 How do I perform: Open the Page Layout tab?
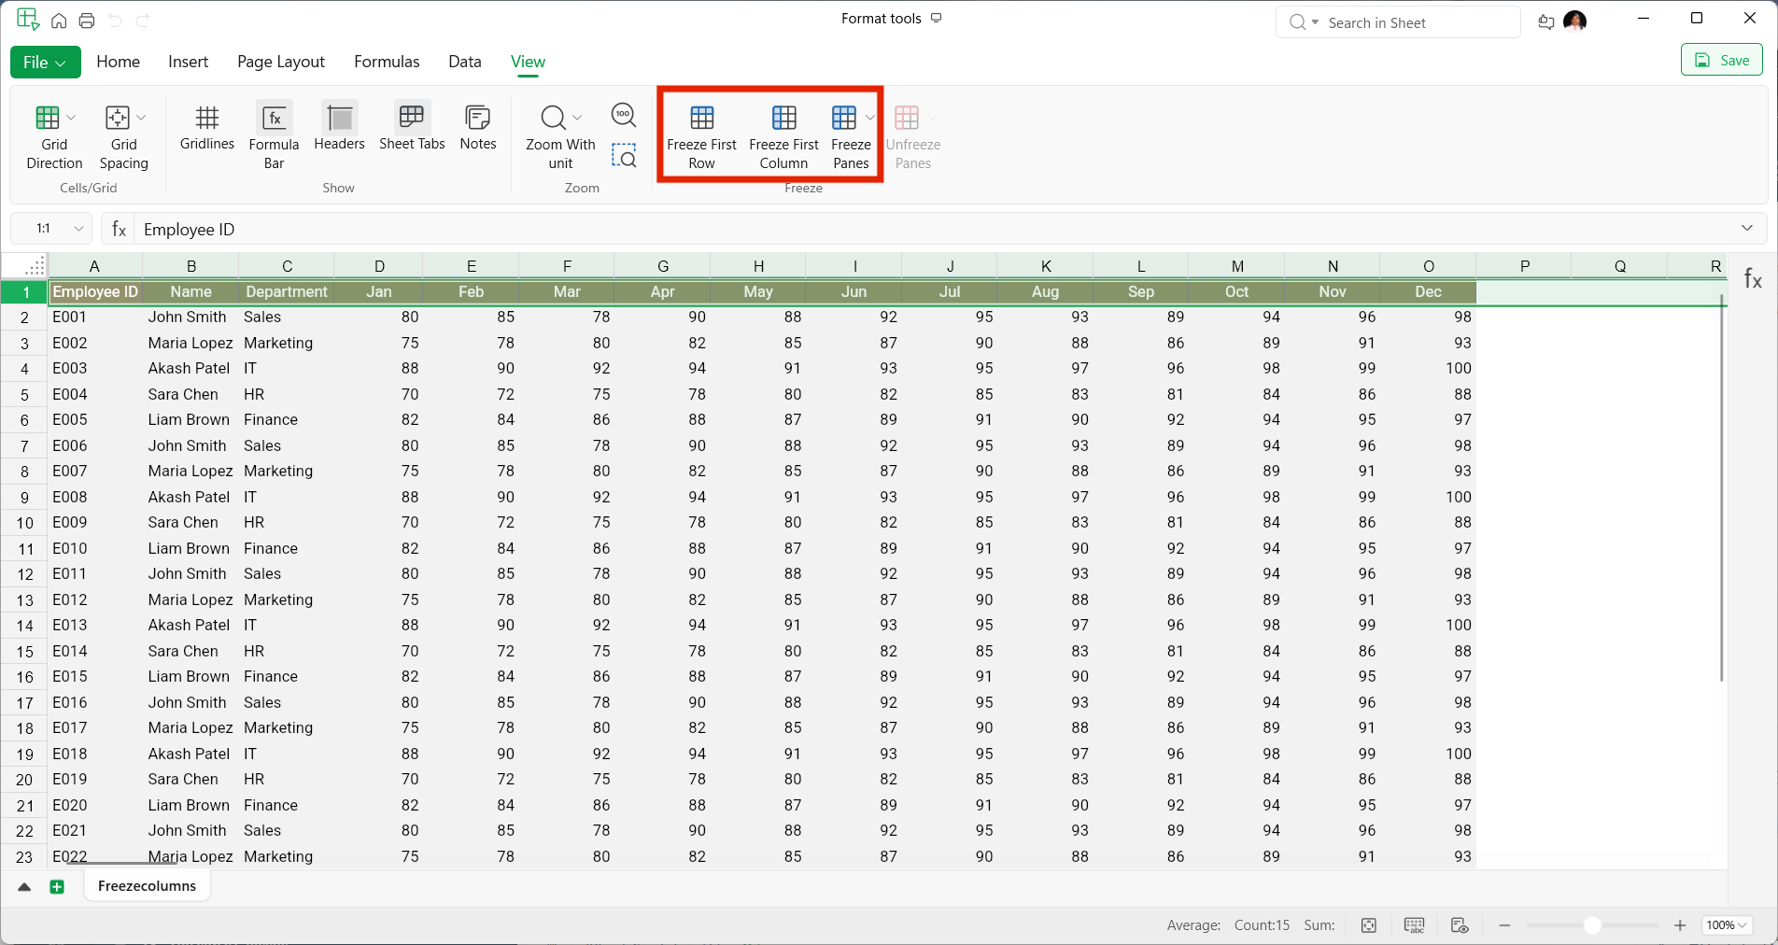(x=280, y=62)
